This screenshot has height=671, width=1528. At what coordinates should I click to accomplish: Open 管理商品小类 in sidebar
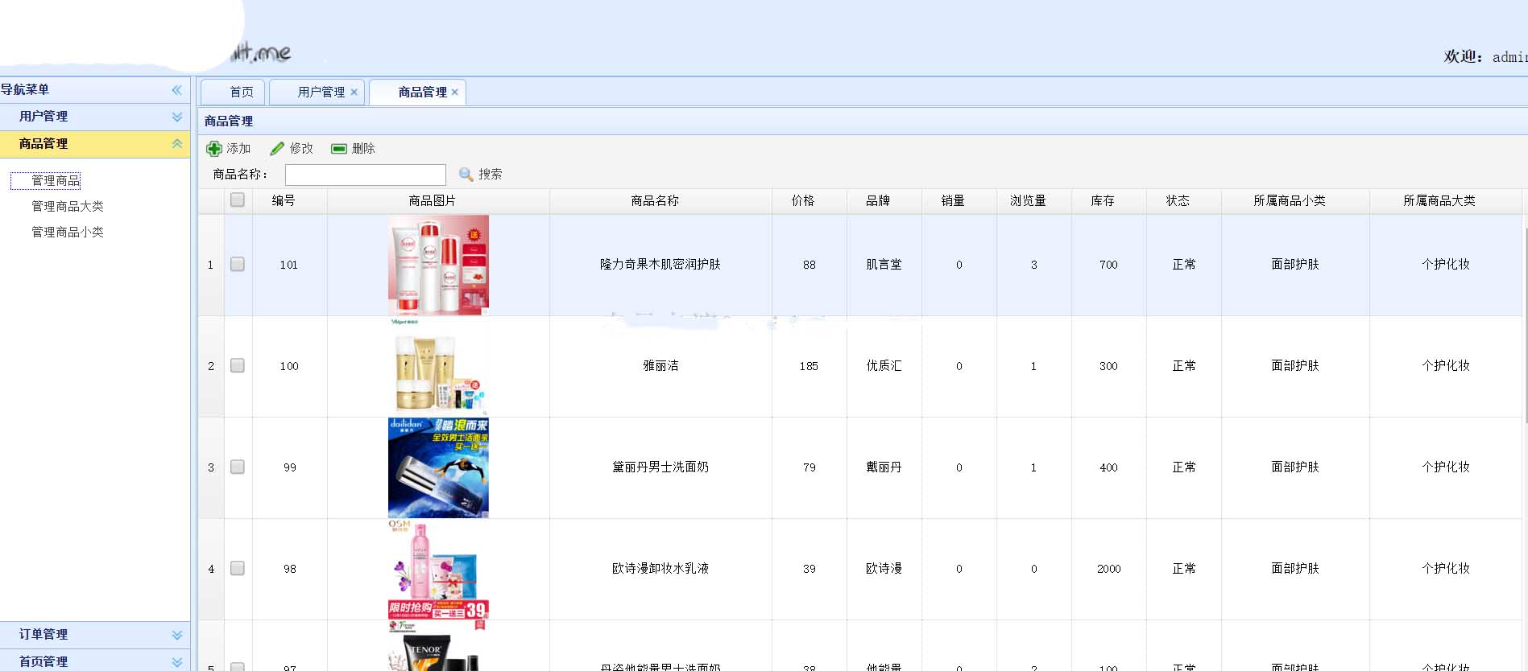pyautogui.click(x=68, y=233)
